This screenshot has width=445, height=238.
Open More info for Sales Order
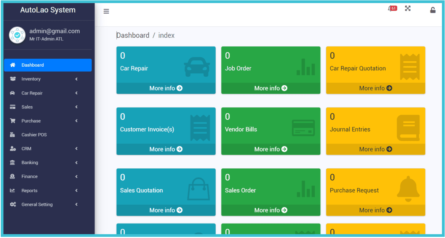(x=271, y=210)
